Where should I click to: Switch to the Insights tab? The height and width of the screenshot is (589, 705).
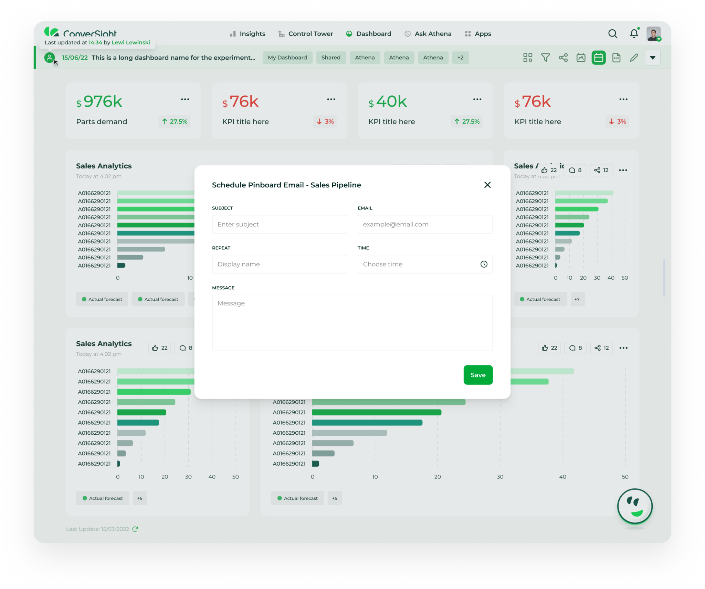pyautogui.click(x=248, y=34)
